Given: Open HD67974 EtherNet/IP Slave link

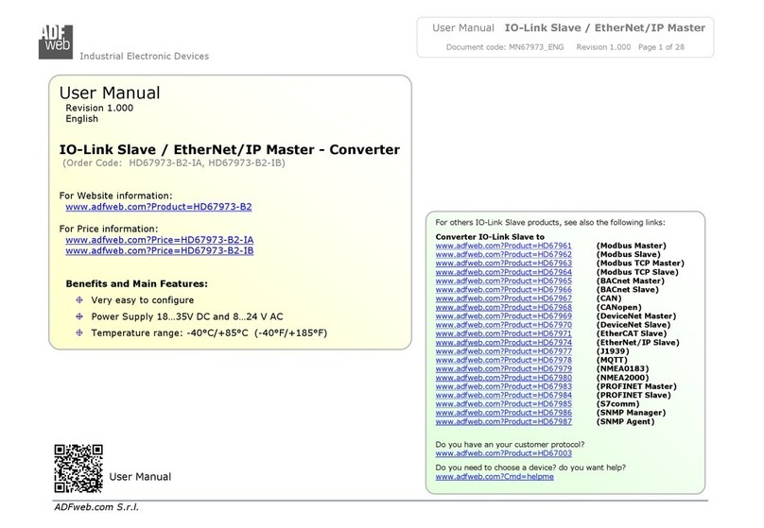Looking at the screenshot, I should (503, 343).
